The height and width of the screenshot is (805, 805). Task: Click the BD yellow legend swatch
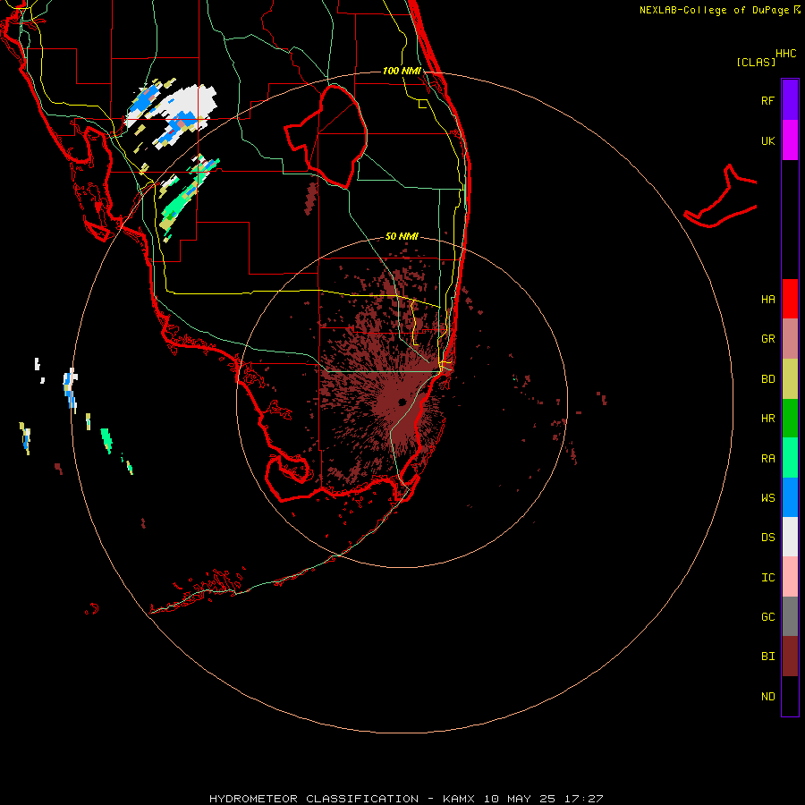click(790, 379)
